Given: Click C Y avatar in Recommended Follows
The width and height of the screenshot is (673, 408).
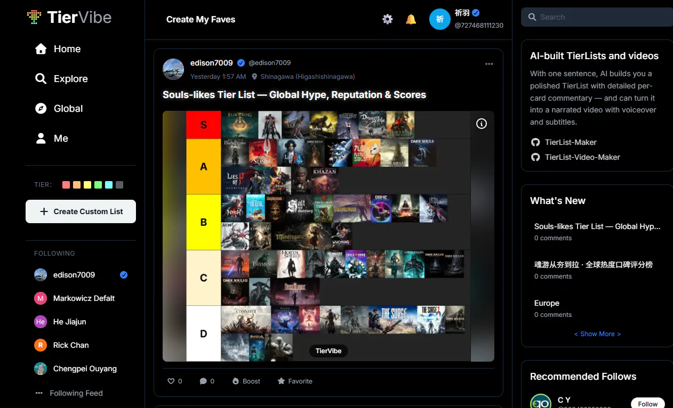Looking at the screenshot, I should tap(541, 402).
